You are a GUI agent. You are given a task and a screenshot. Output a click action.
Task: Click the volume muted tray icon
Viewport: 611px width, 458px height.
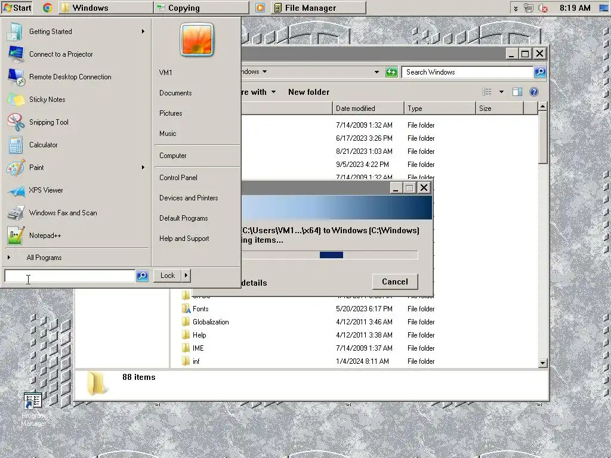click(543, 8)
